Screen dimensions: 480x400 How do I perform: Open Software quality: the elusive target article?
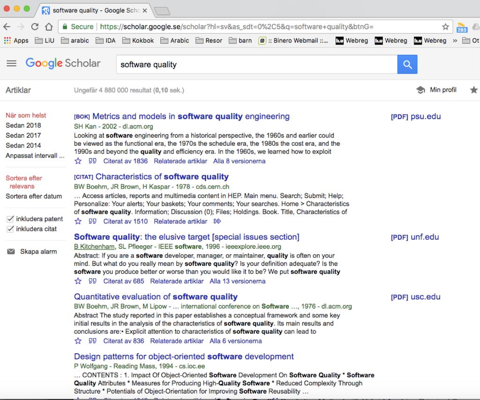coord(187,237)
